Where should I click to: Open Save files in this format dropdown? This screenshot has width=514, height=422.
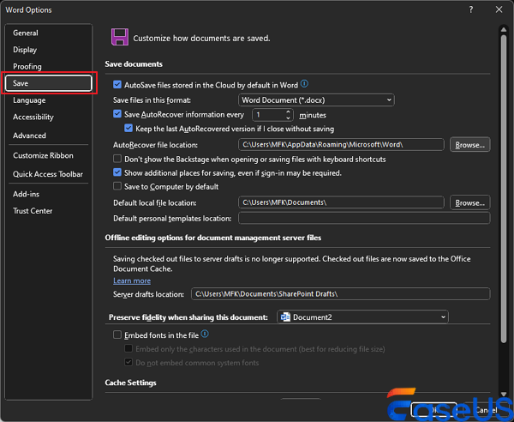pos(316,99)
